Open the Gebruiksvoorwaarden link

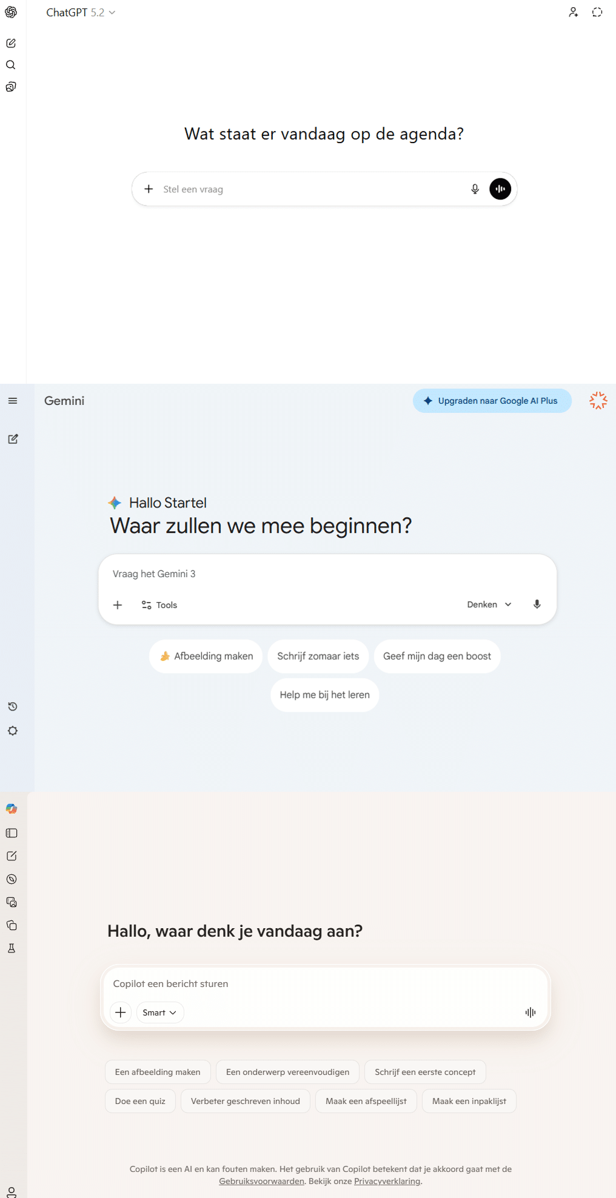click(x=261, y=1181)
